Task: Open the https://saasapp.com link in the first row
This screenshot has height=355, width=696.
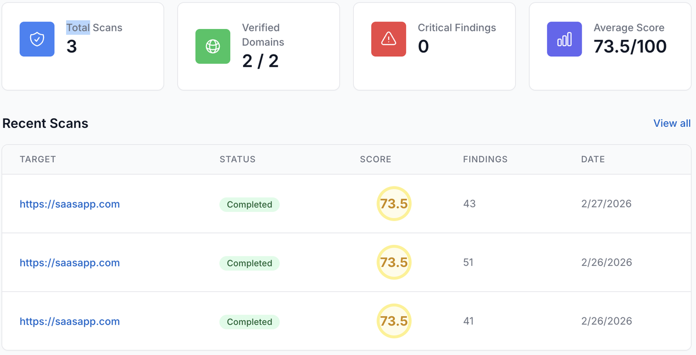Action: click(70, 204)
